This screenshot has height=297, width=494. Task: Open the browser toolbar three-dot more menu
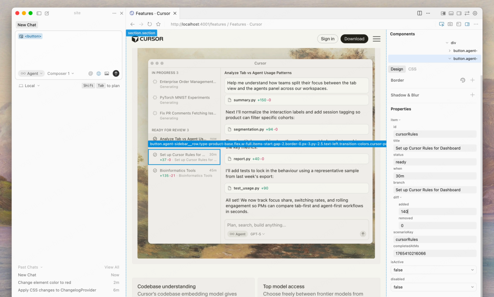(476, 24)
